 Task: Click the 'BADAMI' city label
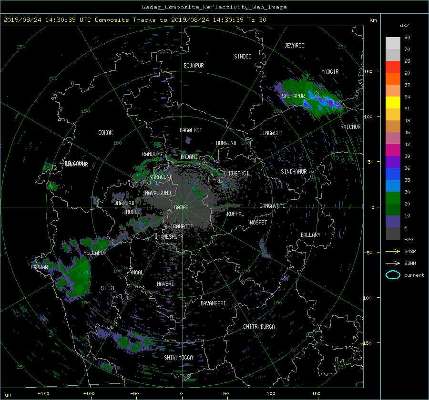(189, 157)
